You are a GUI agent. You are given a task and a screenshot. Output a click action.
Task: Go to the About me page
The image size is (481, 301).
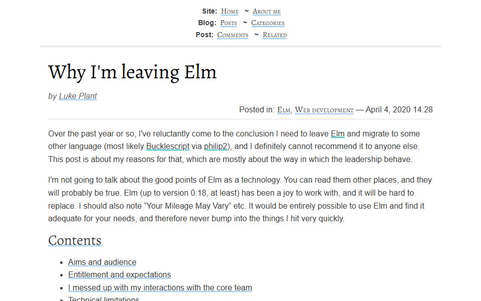pyautogui.click(x=267, y=12)
